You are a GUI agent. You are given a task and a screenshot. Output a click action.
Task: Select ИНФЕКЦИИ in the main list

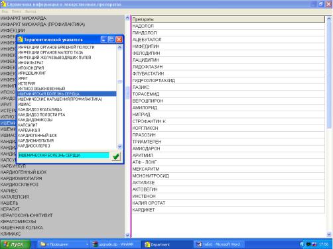coord(62,30)
